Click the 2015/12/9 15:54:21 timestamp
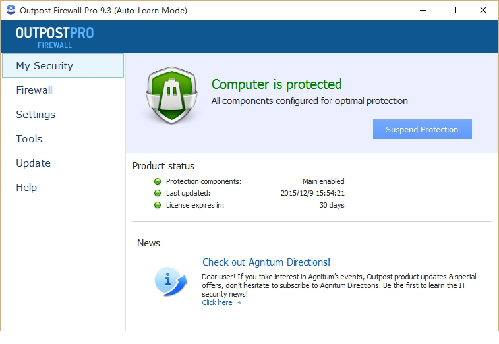The height and width of the screenshot is (344, 499). point(312,193)
